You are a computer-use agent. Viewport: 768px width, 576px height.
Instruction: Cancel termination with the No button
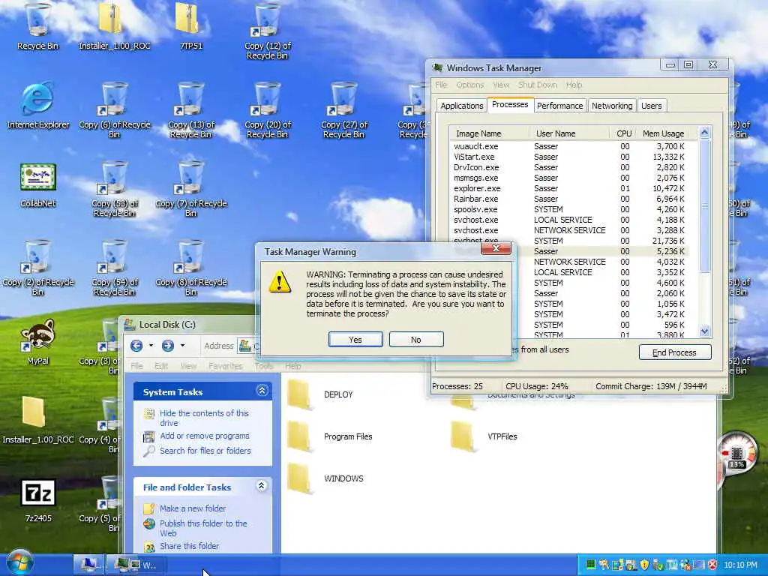415,340
